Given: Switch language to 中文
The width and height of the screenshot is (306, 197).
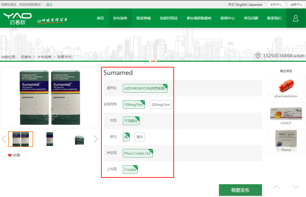Looking at the screenshot, I should [231, 5].
